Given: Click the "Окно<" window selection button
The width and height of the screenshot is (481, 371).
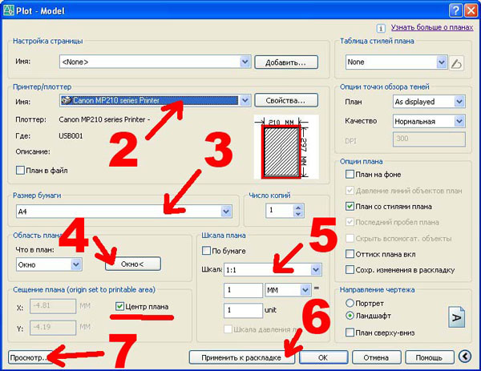Looking at the screenshot, I should point(132,263).
